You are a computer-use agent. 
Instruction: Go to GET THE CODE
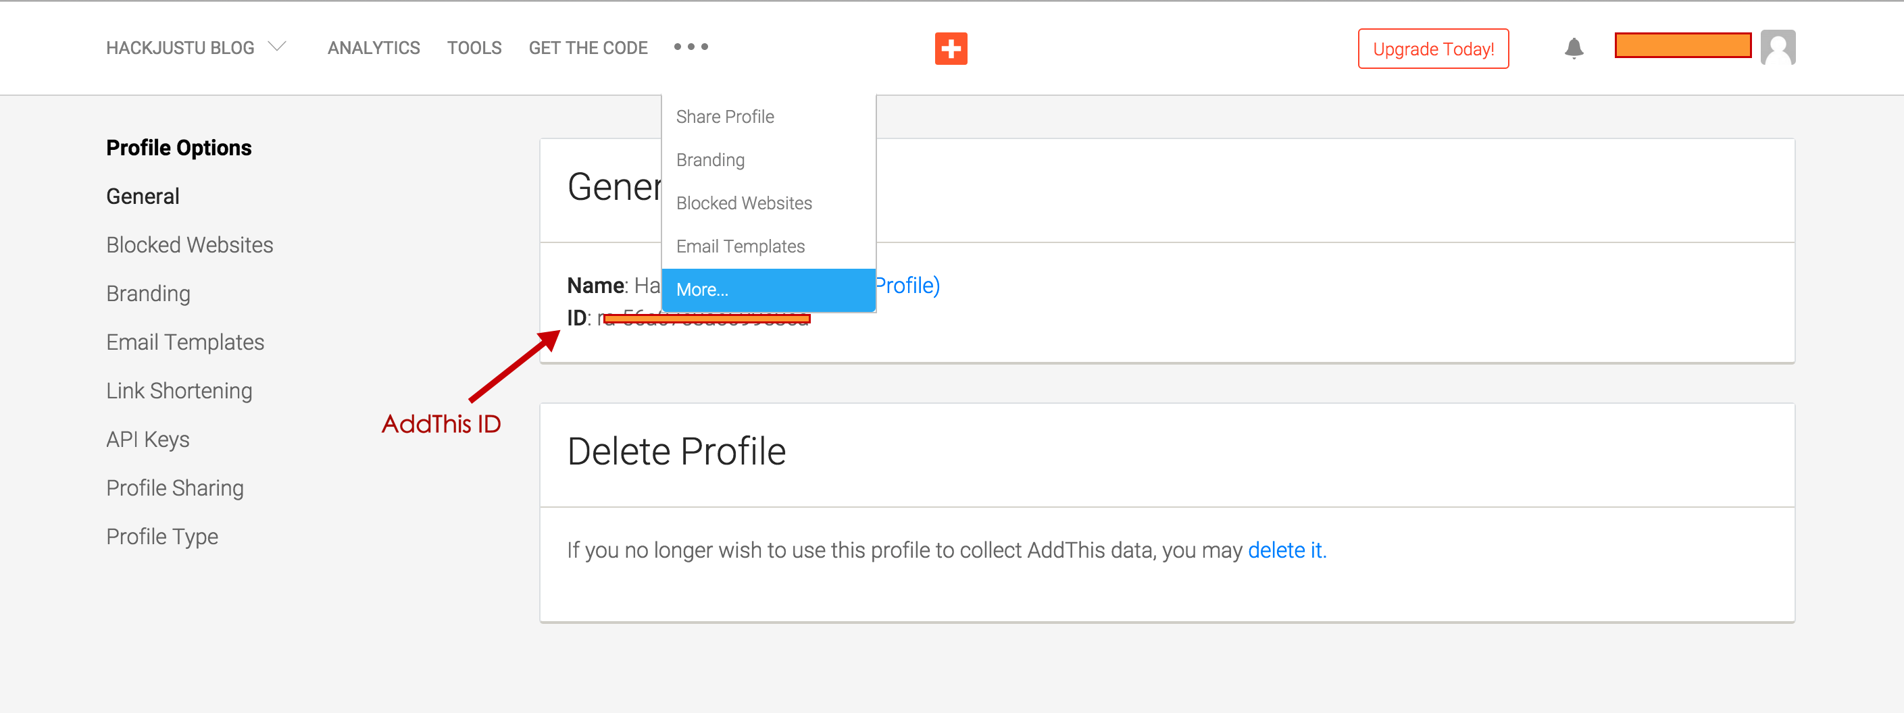tap(588, 48)
